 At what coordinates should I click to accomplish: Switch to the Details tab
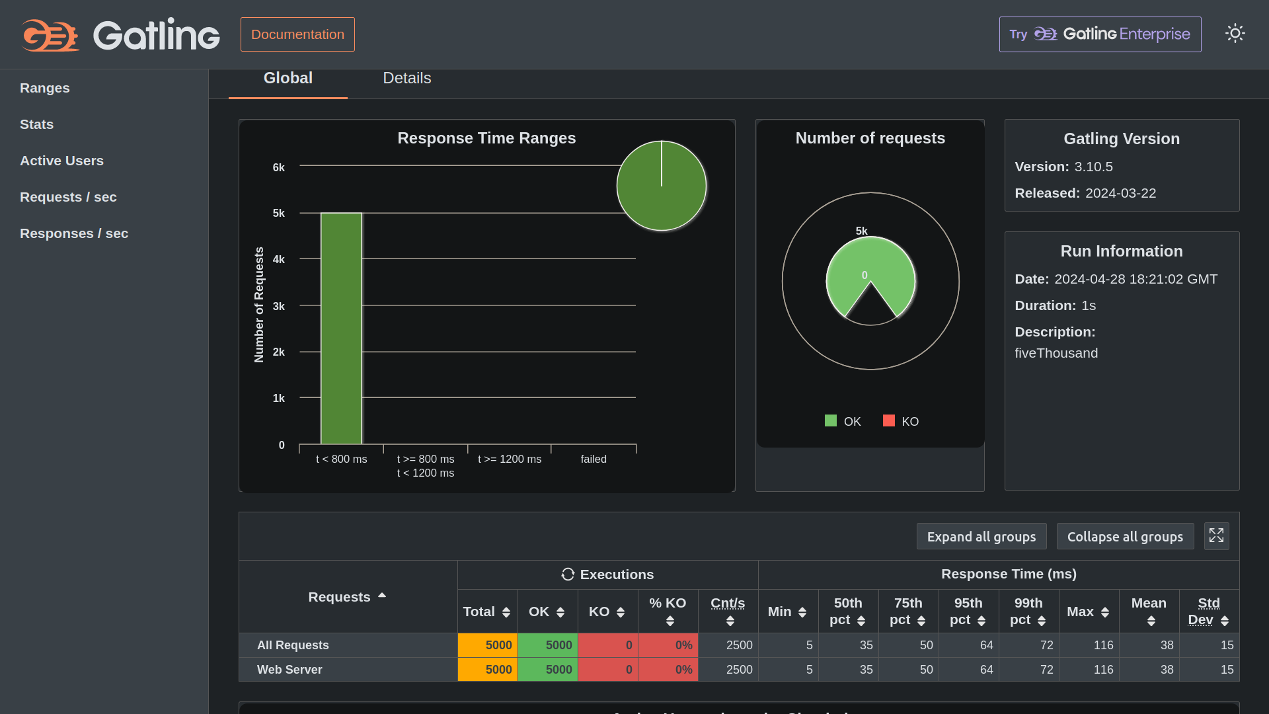(407, 78)
